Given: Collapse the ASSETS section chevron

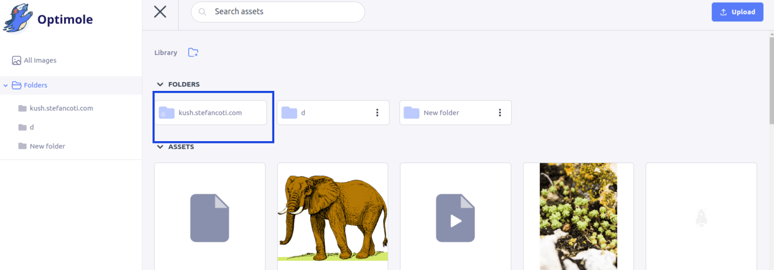Looking at the screenshot, I should tap(160, 147).
